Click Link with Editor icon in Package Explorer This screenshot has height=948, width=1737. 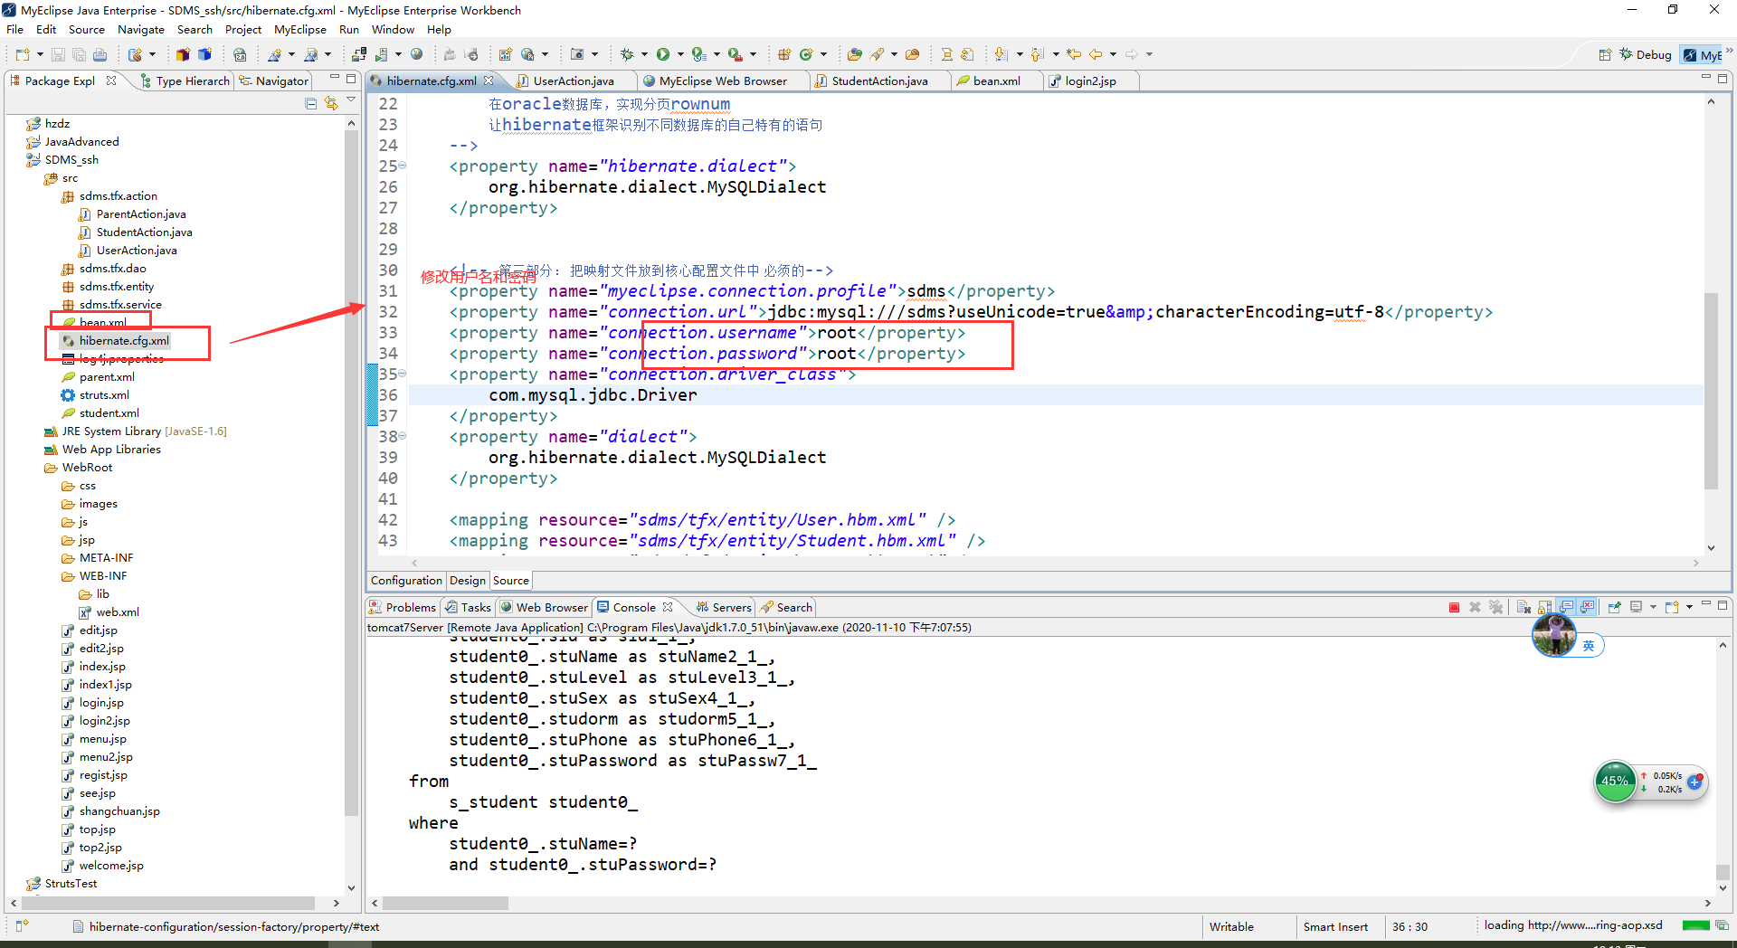tap(331, 104)
